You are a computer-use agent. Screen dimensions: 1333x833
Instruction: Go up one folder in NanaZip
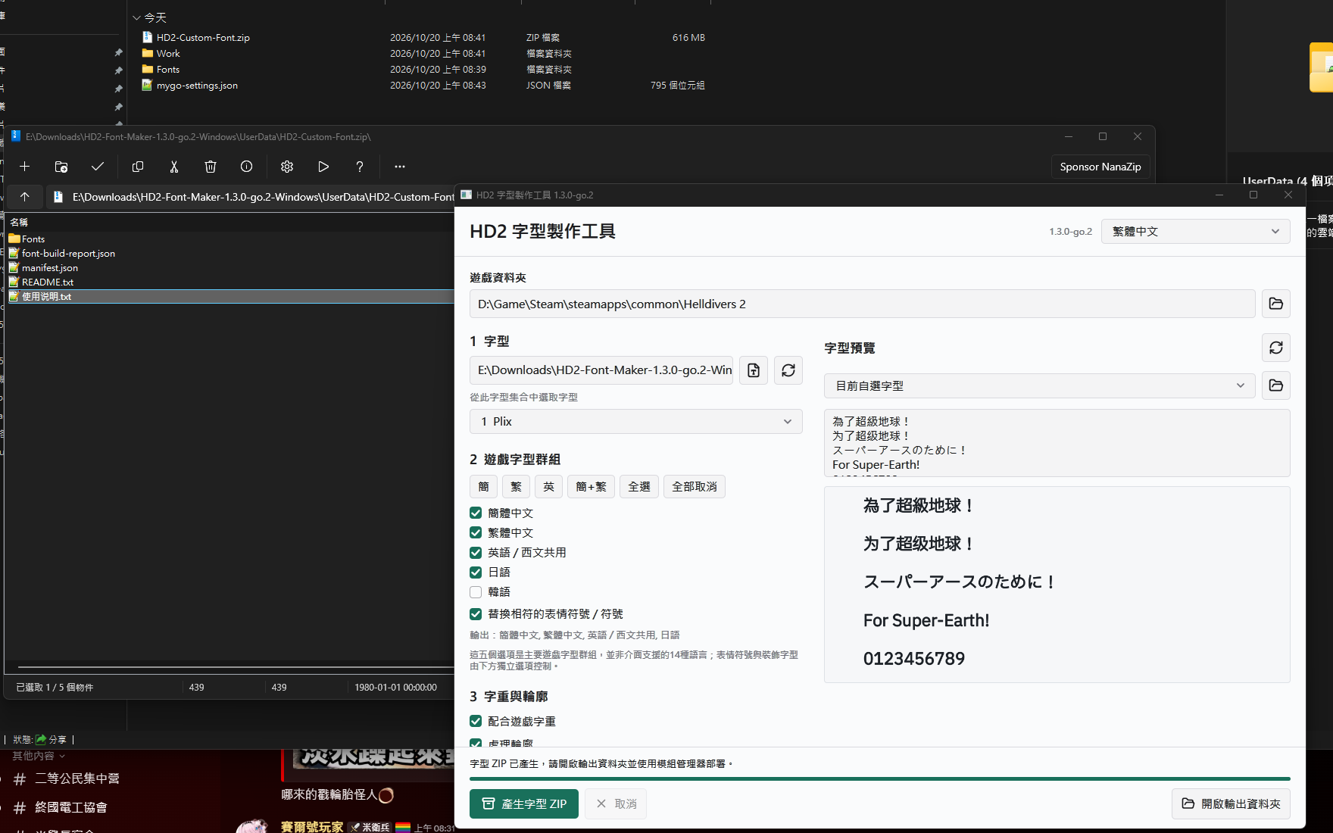pyautogui.click(x=25, y=197)
